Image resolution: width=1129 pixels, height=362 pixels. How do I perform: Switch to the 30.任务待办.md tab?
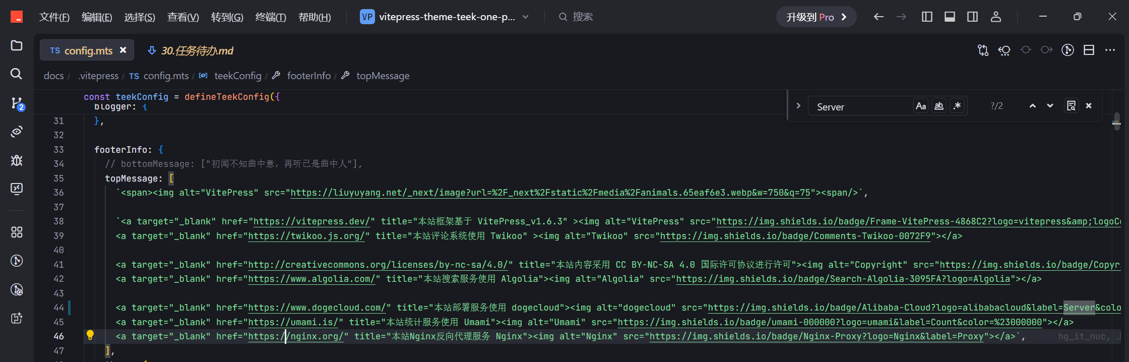[x=191, y=50]
